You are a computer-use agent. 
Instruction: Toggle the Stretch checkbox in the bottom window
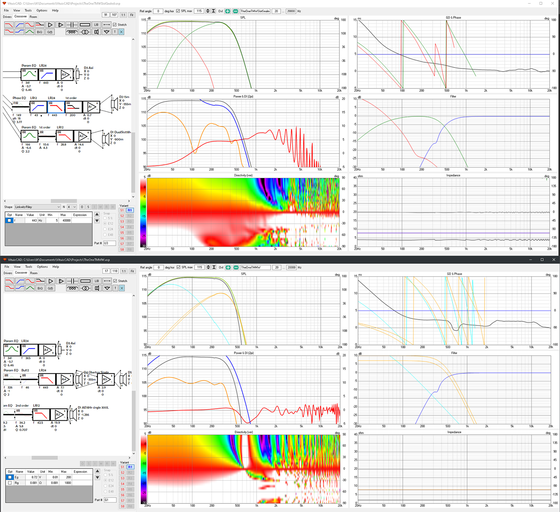click(115, 281)
